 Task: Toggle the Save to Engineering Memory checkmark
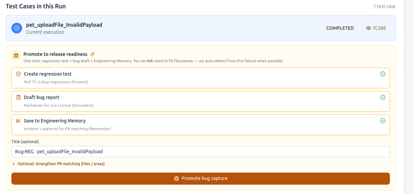(383, 121)
